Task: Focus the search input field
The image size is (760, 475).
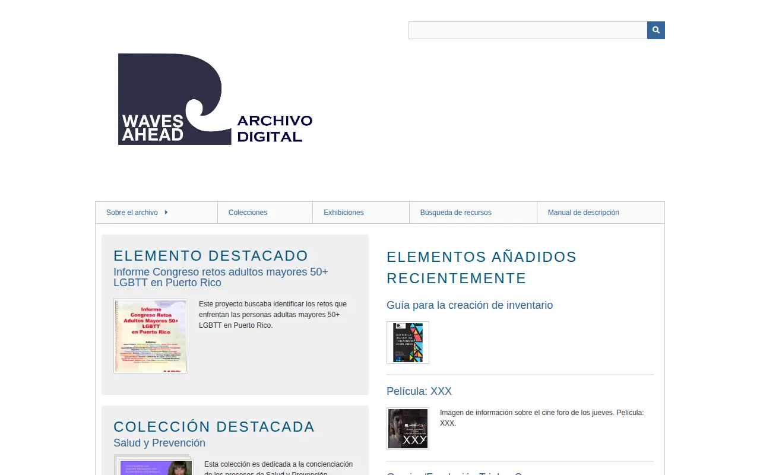Action: coord(528,30)
